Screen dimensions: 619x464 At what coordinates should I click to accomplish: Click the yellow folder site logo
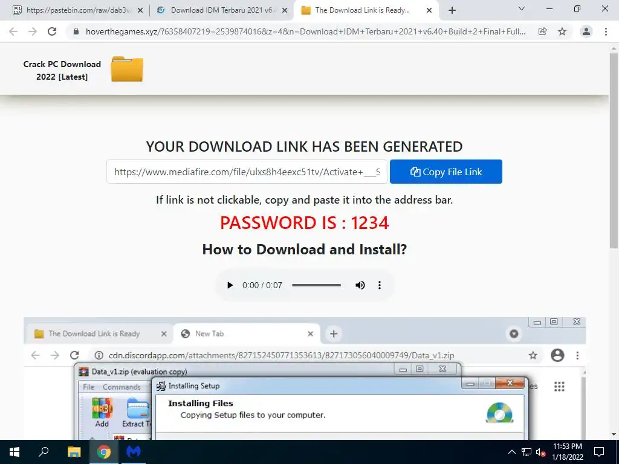click(x=127, y=69)
